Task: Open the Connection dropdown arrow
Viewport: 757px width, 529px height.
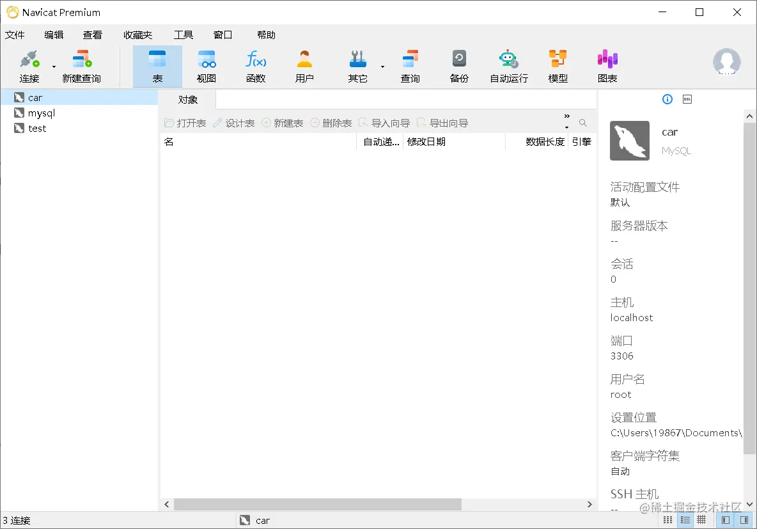Action: click(x=54, y=67)
